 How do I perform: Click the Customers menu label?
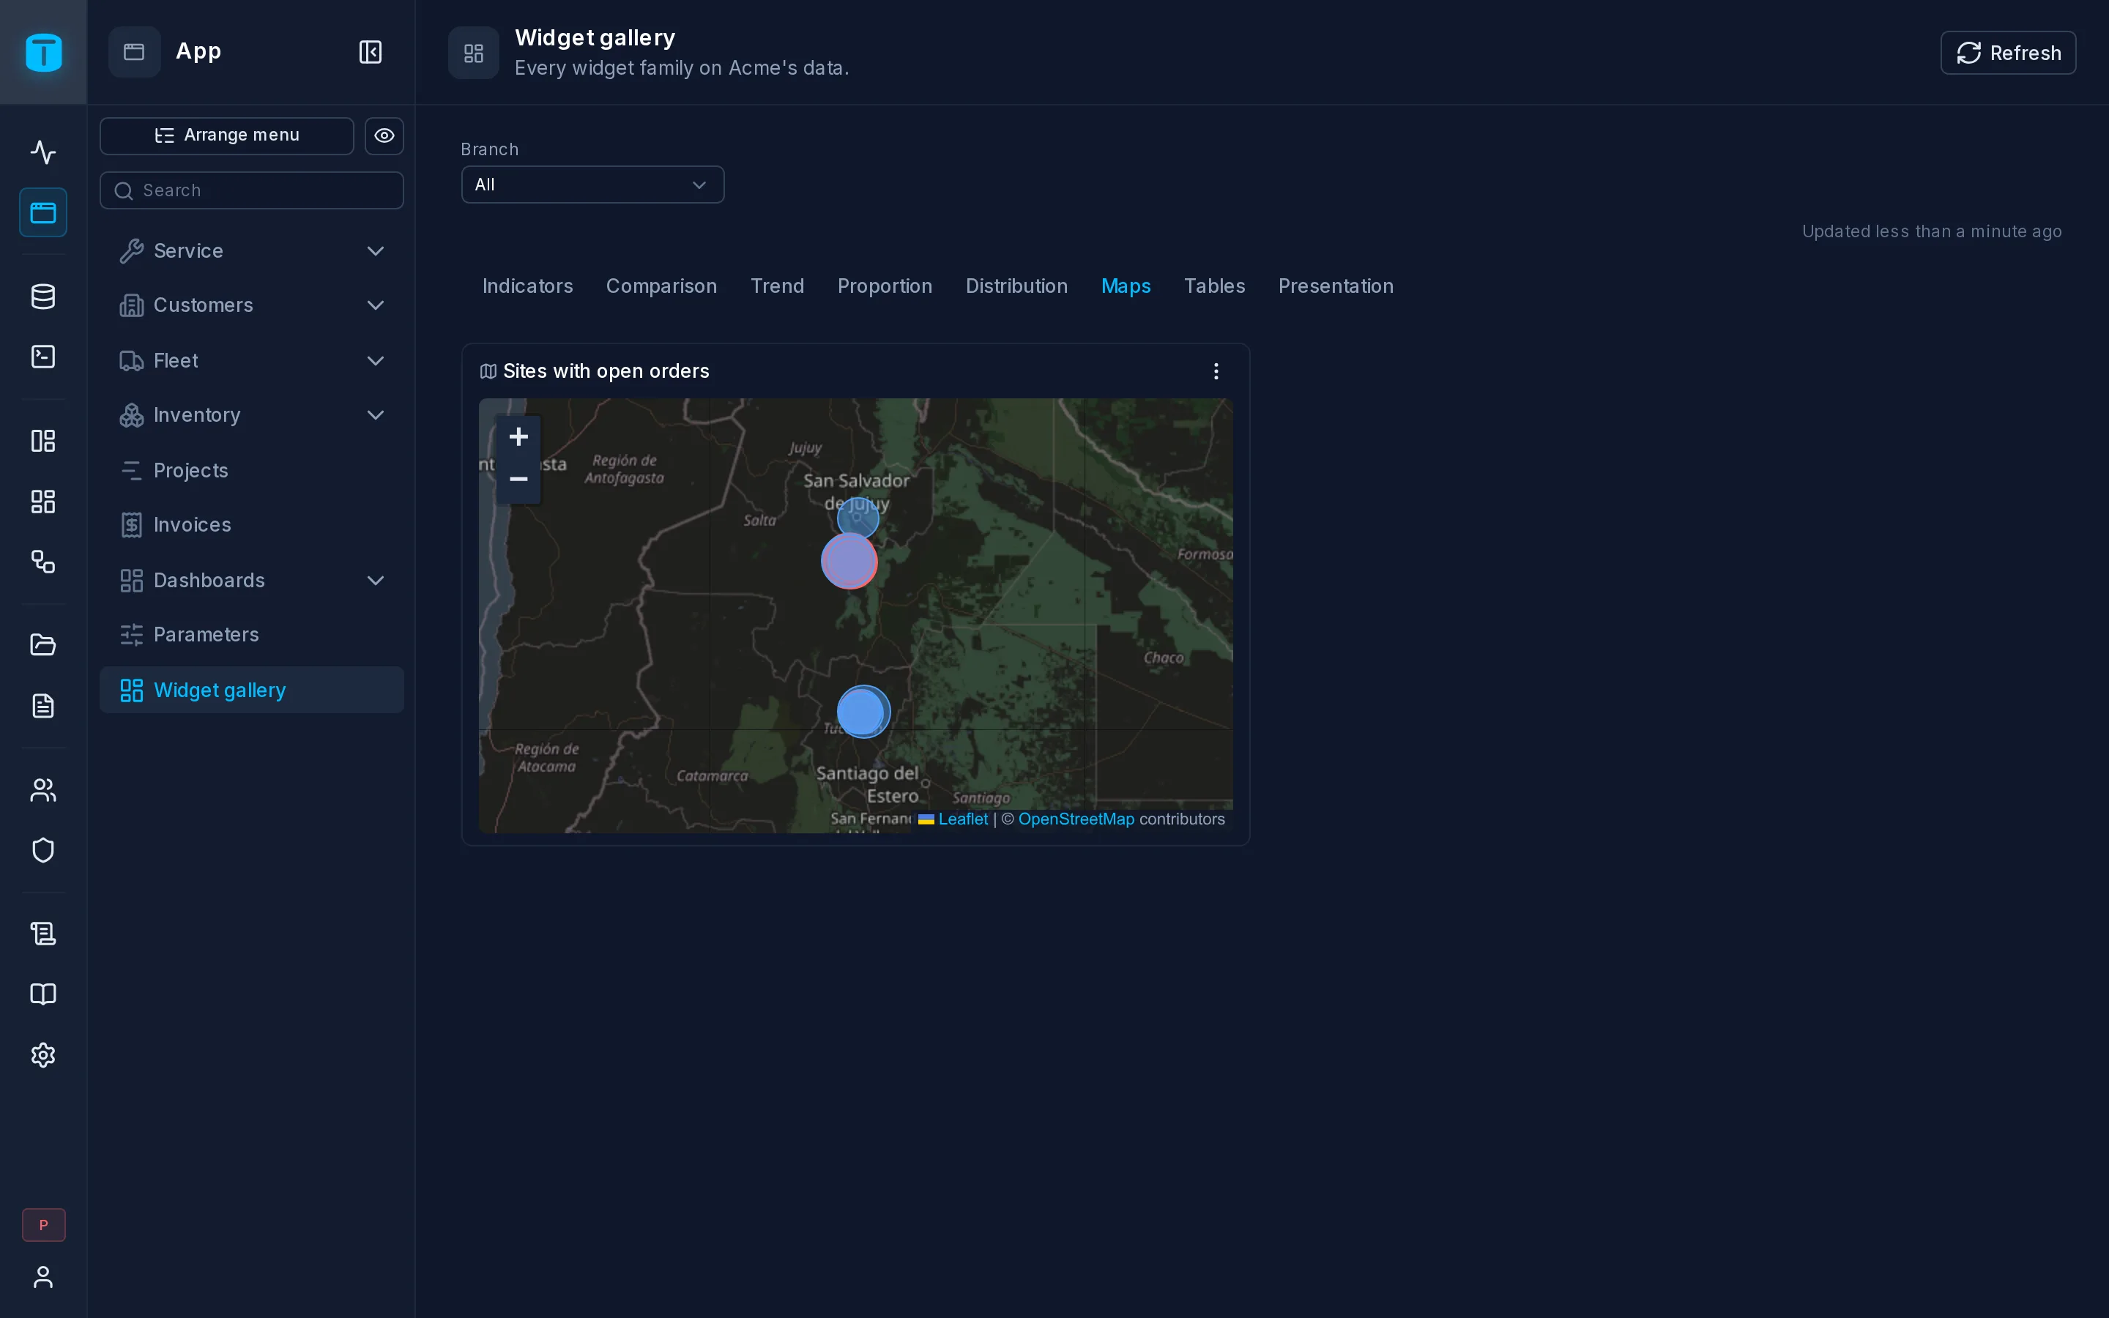[203, 305]
